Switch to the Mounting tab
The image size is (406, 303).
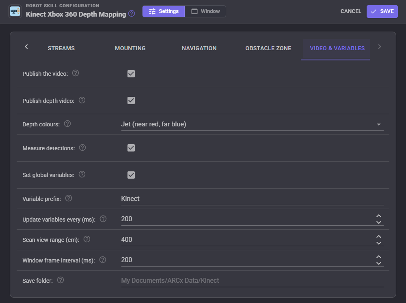tap(130, 48)
